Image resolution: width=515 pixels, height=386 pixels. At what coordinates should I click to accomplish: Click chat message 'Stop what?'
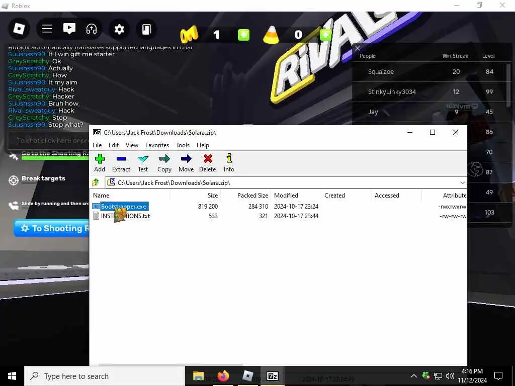coord(66,125)
